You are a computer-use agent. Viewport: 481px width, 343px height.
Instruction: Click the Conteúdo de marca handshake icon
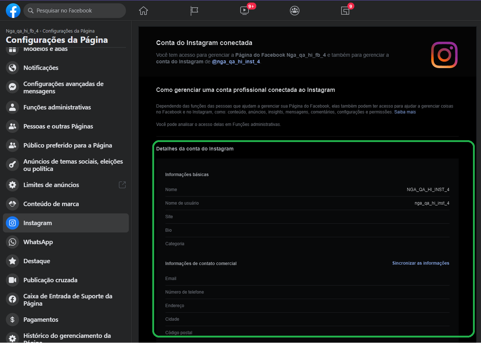12,204
